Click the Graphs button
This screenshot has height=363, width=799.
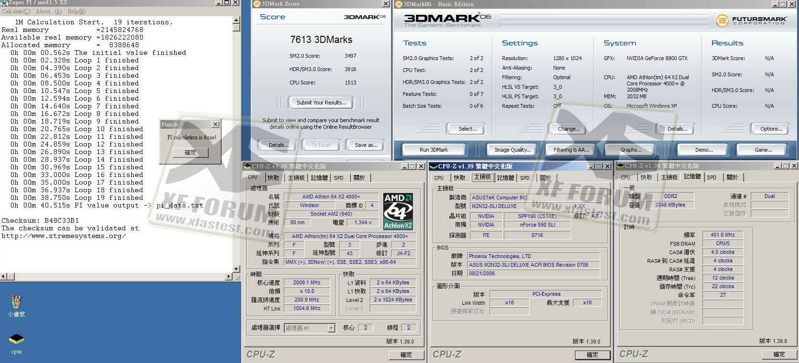(630, 150)
